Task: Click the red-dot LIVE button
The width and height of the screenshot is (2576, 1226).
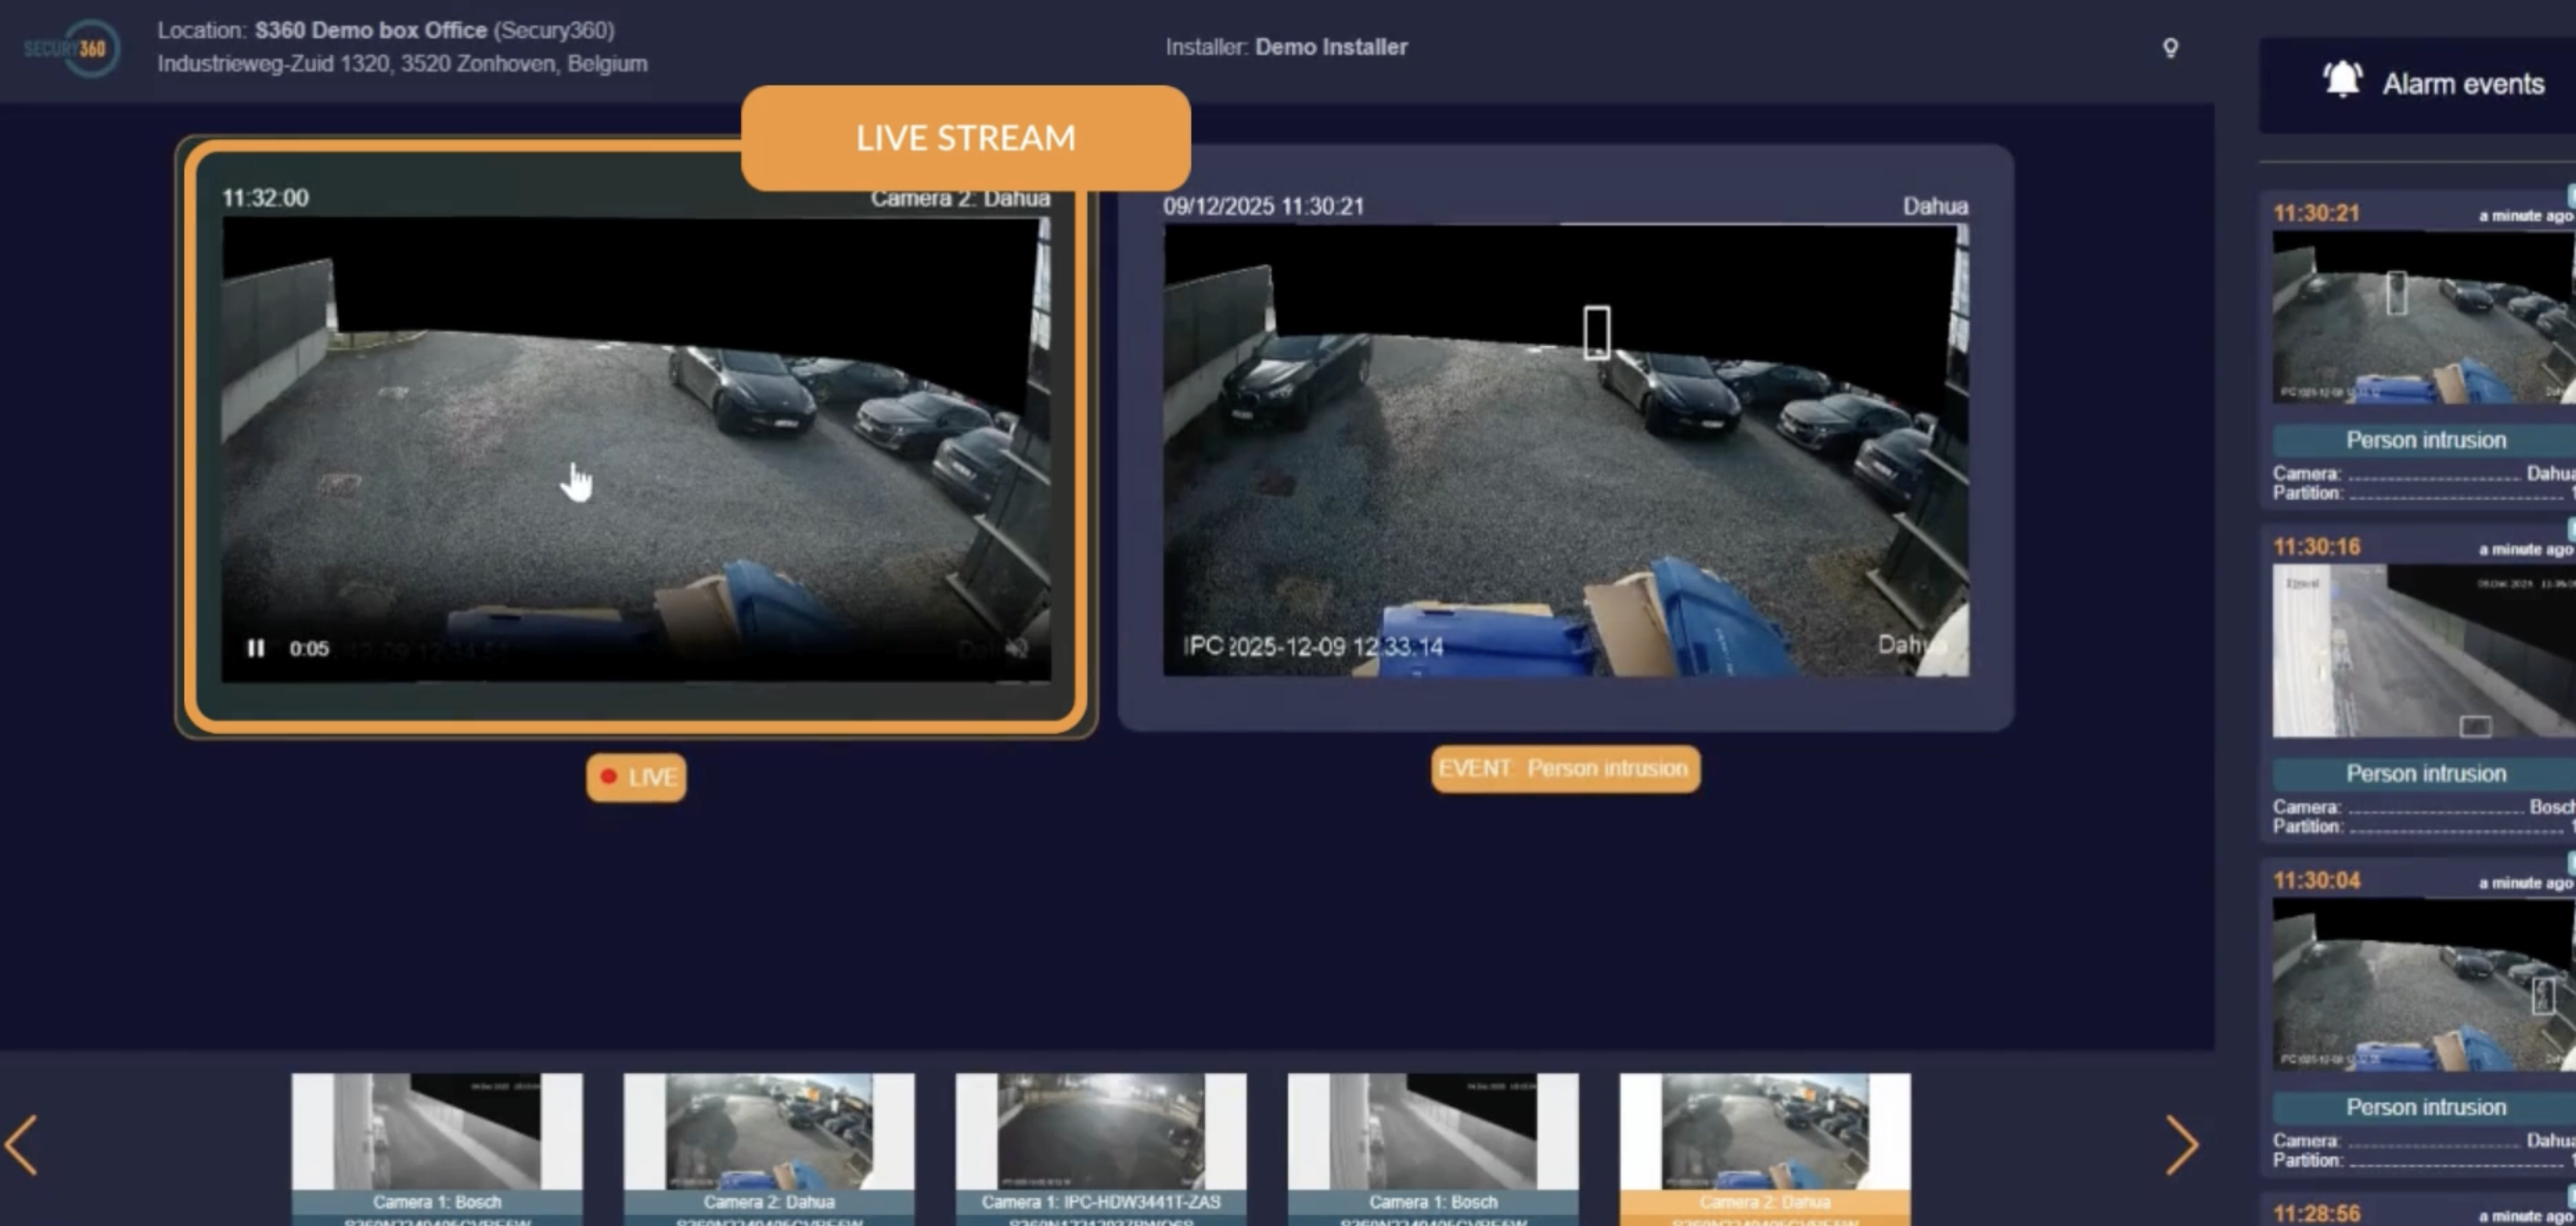Action: click(x=636, y=777)
